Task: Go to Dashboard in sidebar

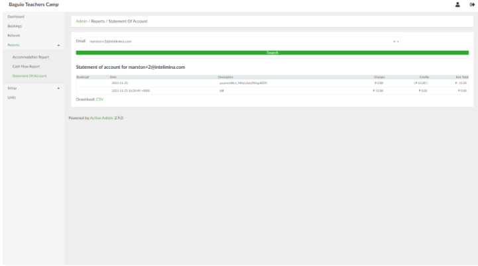Action: (x=15, y=16)
